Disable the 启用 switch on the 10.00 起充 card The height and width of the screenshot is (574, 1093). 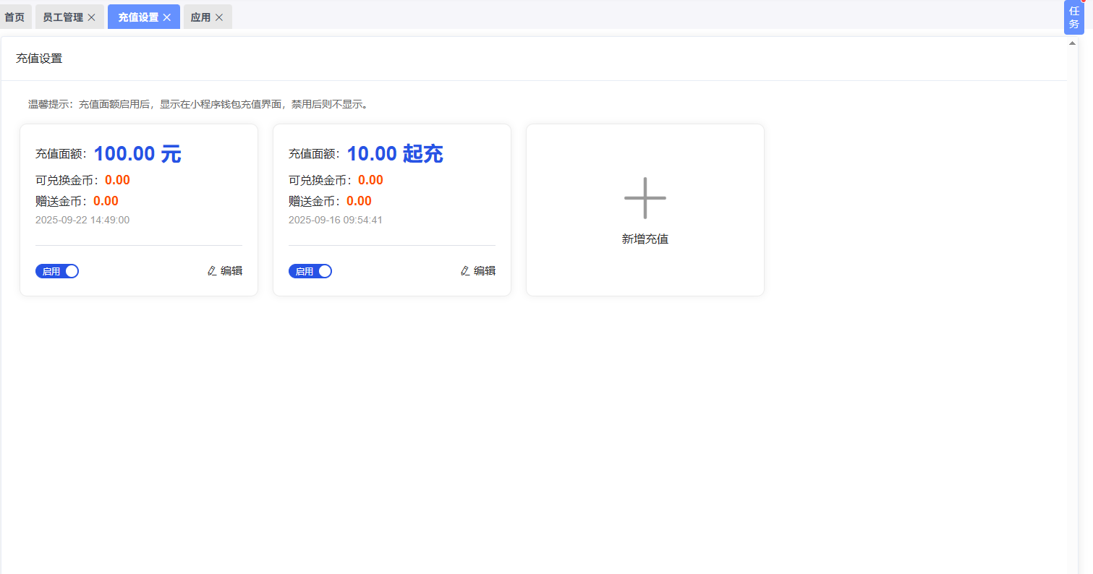click(x=310, y=271)
